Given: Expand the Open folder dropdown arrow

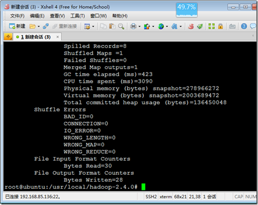Looking at the screenshot, I should coord(39,26).
